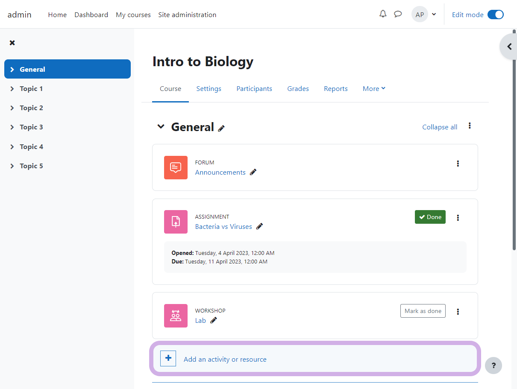Open the Announcements forum three-dot menu

point(458,164)
